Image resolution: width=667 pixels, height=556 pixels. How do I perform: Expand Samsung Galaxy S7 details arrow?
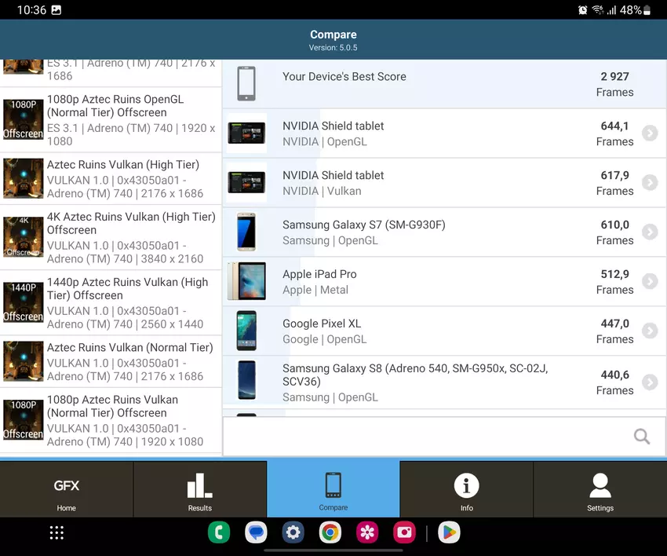[x=649, y=232]
